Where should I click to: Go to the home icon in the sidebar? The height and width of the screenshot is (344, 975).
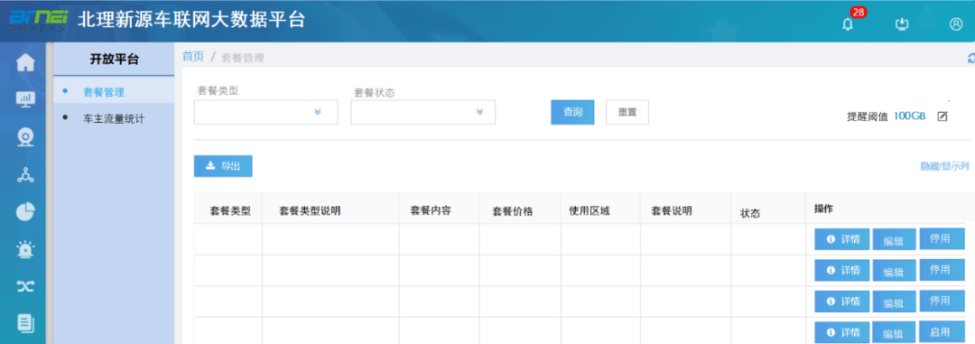(x=25, y=63)
